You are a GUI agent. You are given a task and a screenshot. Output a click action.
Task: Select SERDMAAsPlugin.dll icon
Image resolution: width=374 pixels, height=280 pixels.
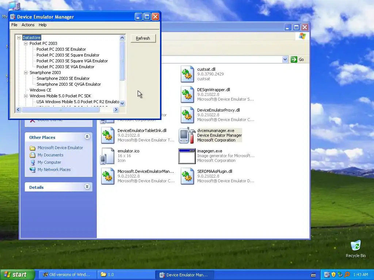187,176
